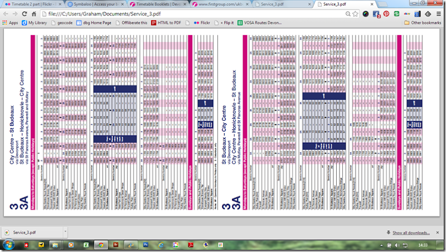Click the address bar with the file URL
The width and height of the screenshot is (446, 252).
coord(193,14)
